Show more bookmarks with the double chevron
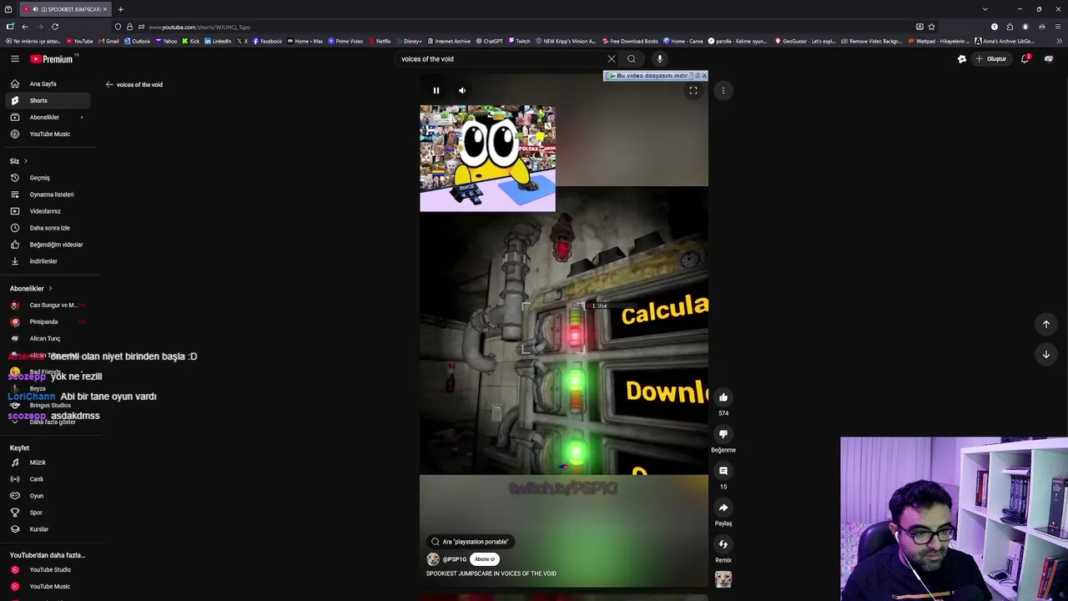 coord(1058,41)
